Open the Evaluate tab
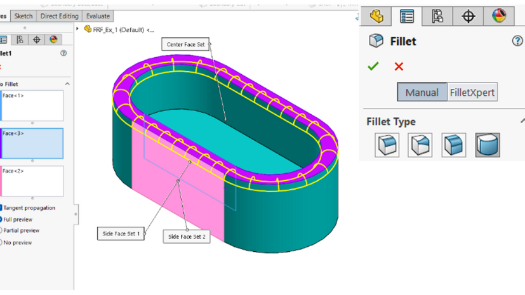Screen dimensions: 525x295 coord(98,16)
